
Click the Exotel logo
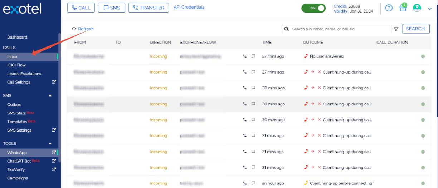[22, 8]
